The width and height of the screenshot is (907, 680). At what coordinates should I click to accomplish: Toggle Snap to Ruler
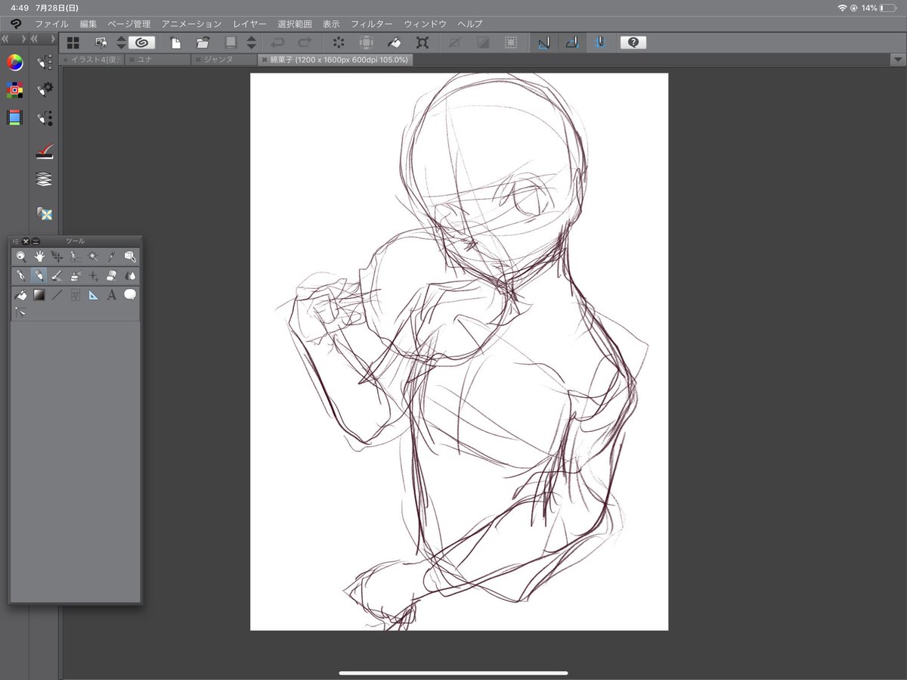click(x=543, y=42)
